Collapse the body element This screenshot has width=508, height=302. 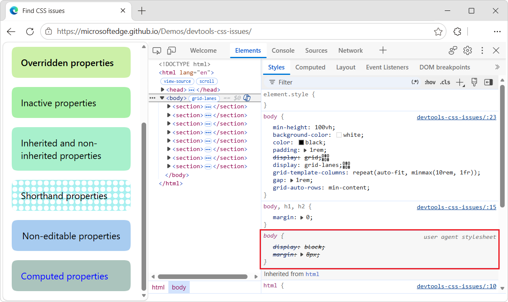(162, 98)
